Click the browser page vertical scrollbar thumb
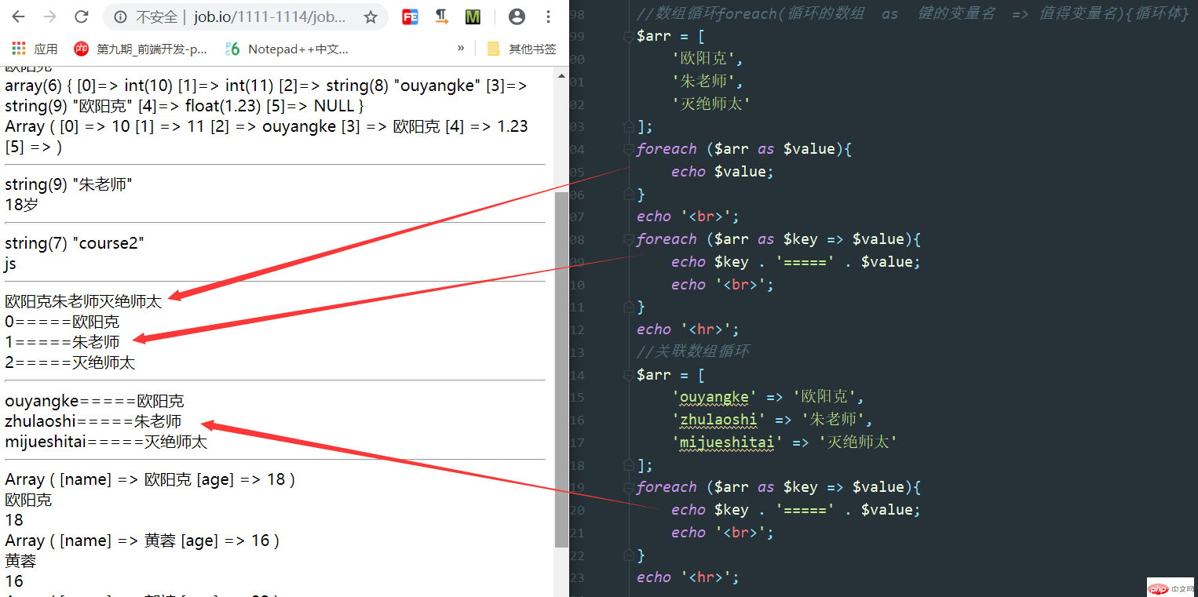This screenshot has height=597, width=1198. point(561,369)
